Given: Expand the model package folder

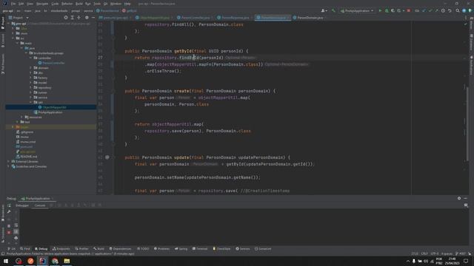Looking at the screenshot, I should point(30,83).
